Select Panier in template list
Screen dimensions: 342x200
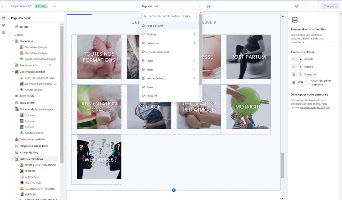169,87
